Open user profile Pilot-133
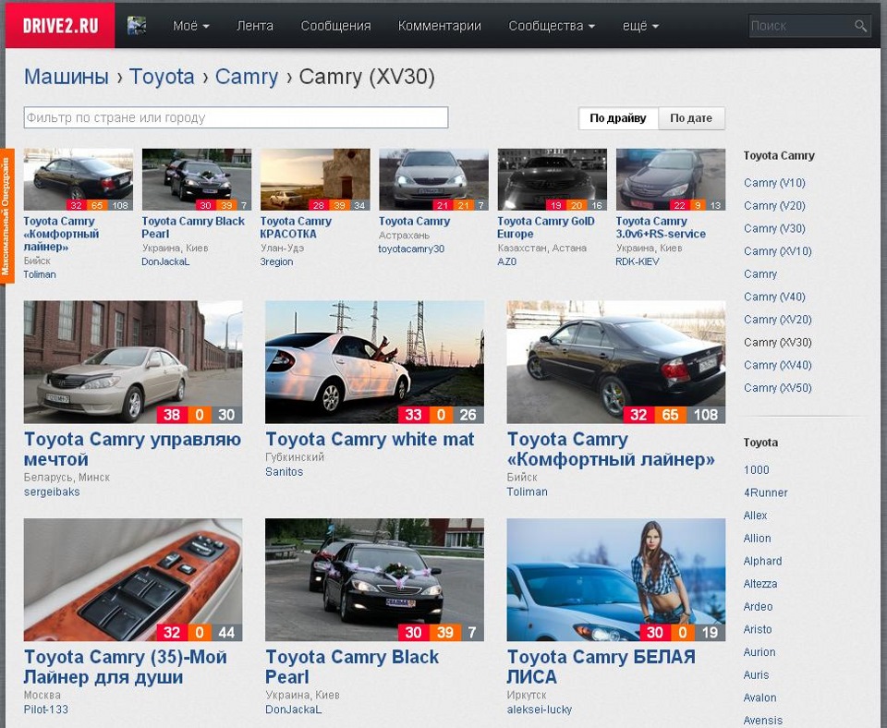 [x=46, y=710]
